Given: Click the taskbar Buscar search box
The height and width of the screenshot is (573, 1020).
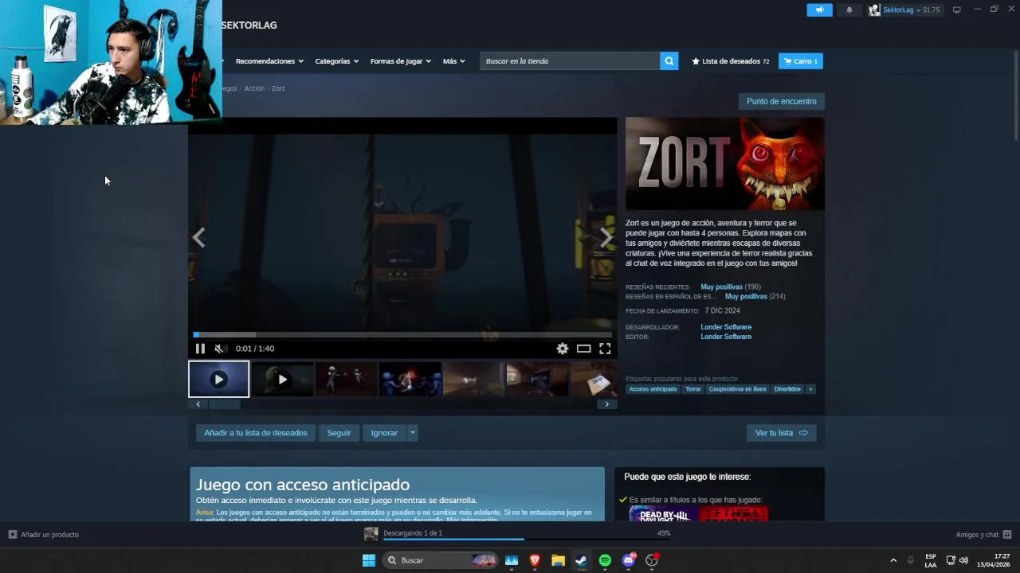Looking at the screenshot, I should coord(440,560).
